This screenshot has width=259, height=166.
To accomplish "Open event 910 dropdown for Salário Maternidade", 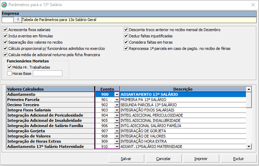I will point(117,147).
